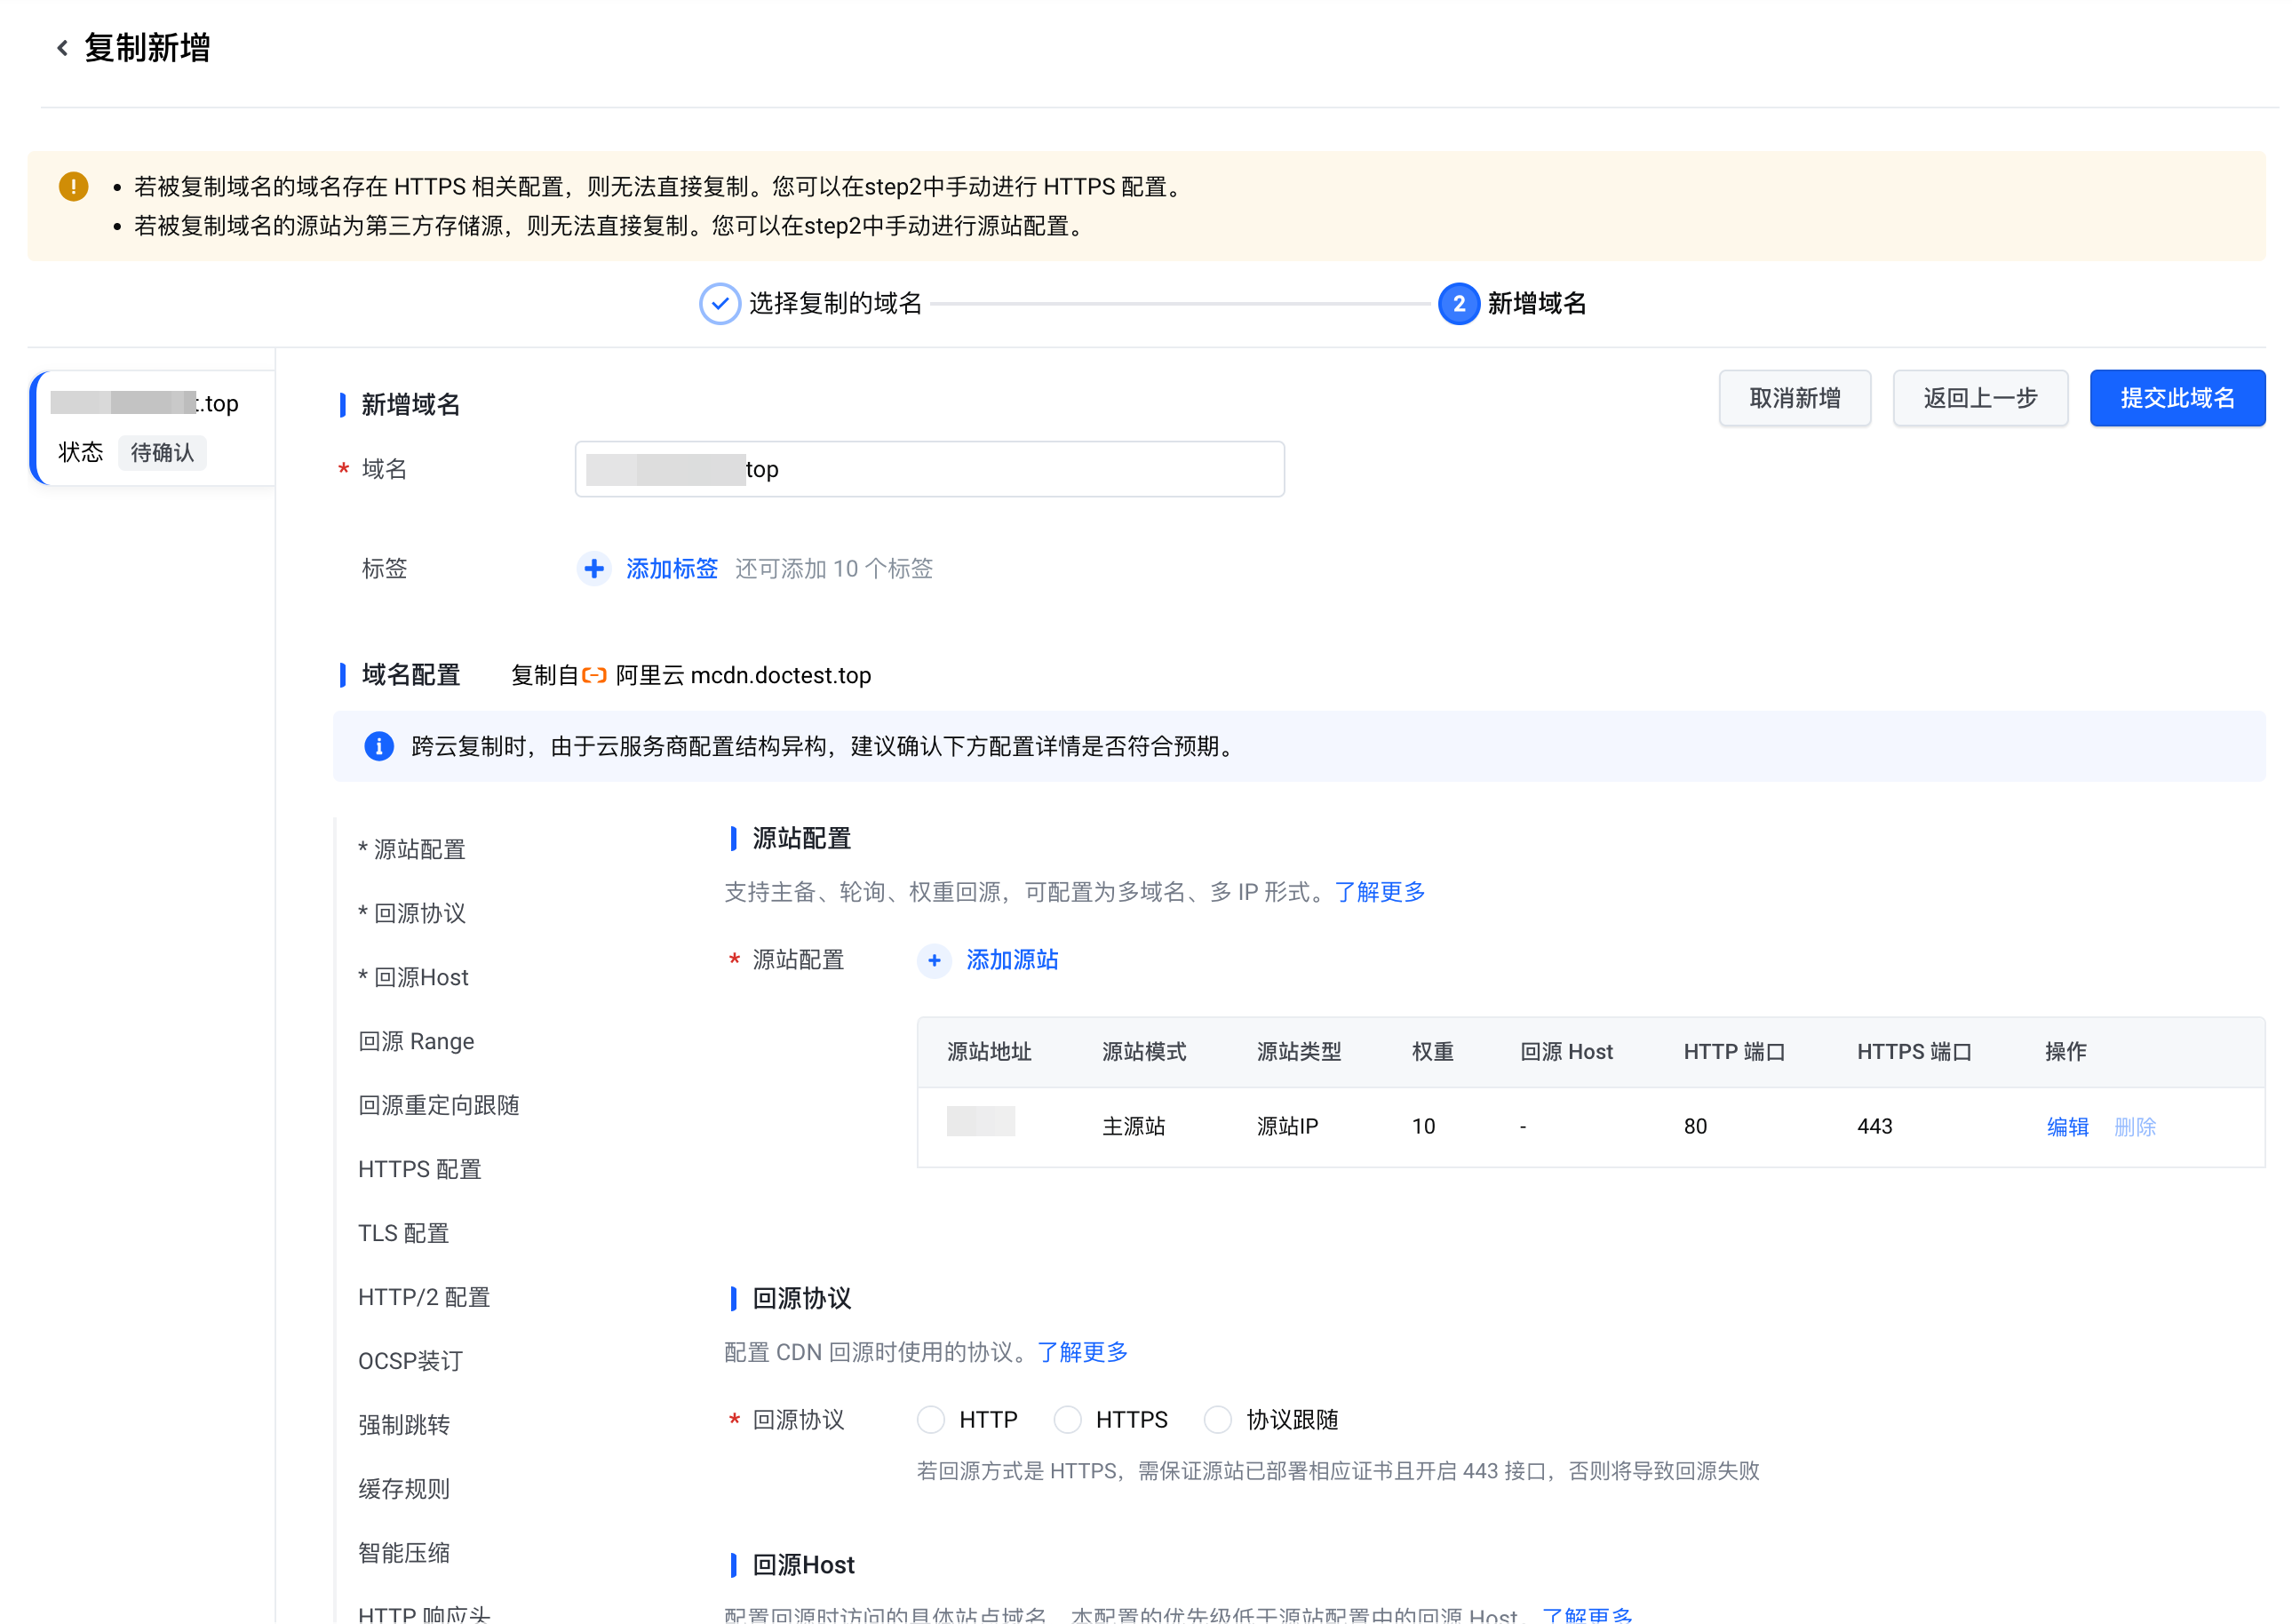Viewport: 2292px width, 1624px height.
Task: Open HTTPS 配置 in side navigation
Action: 420,1170
